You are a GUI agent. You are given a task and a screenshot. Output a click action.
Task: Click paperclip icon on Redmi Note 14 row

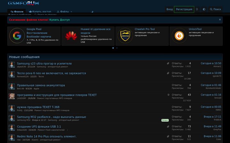coord(168,136)
